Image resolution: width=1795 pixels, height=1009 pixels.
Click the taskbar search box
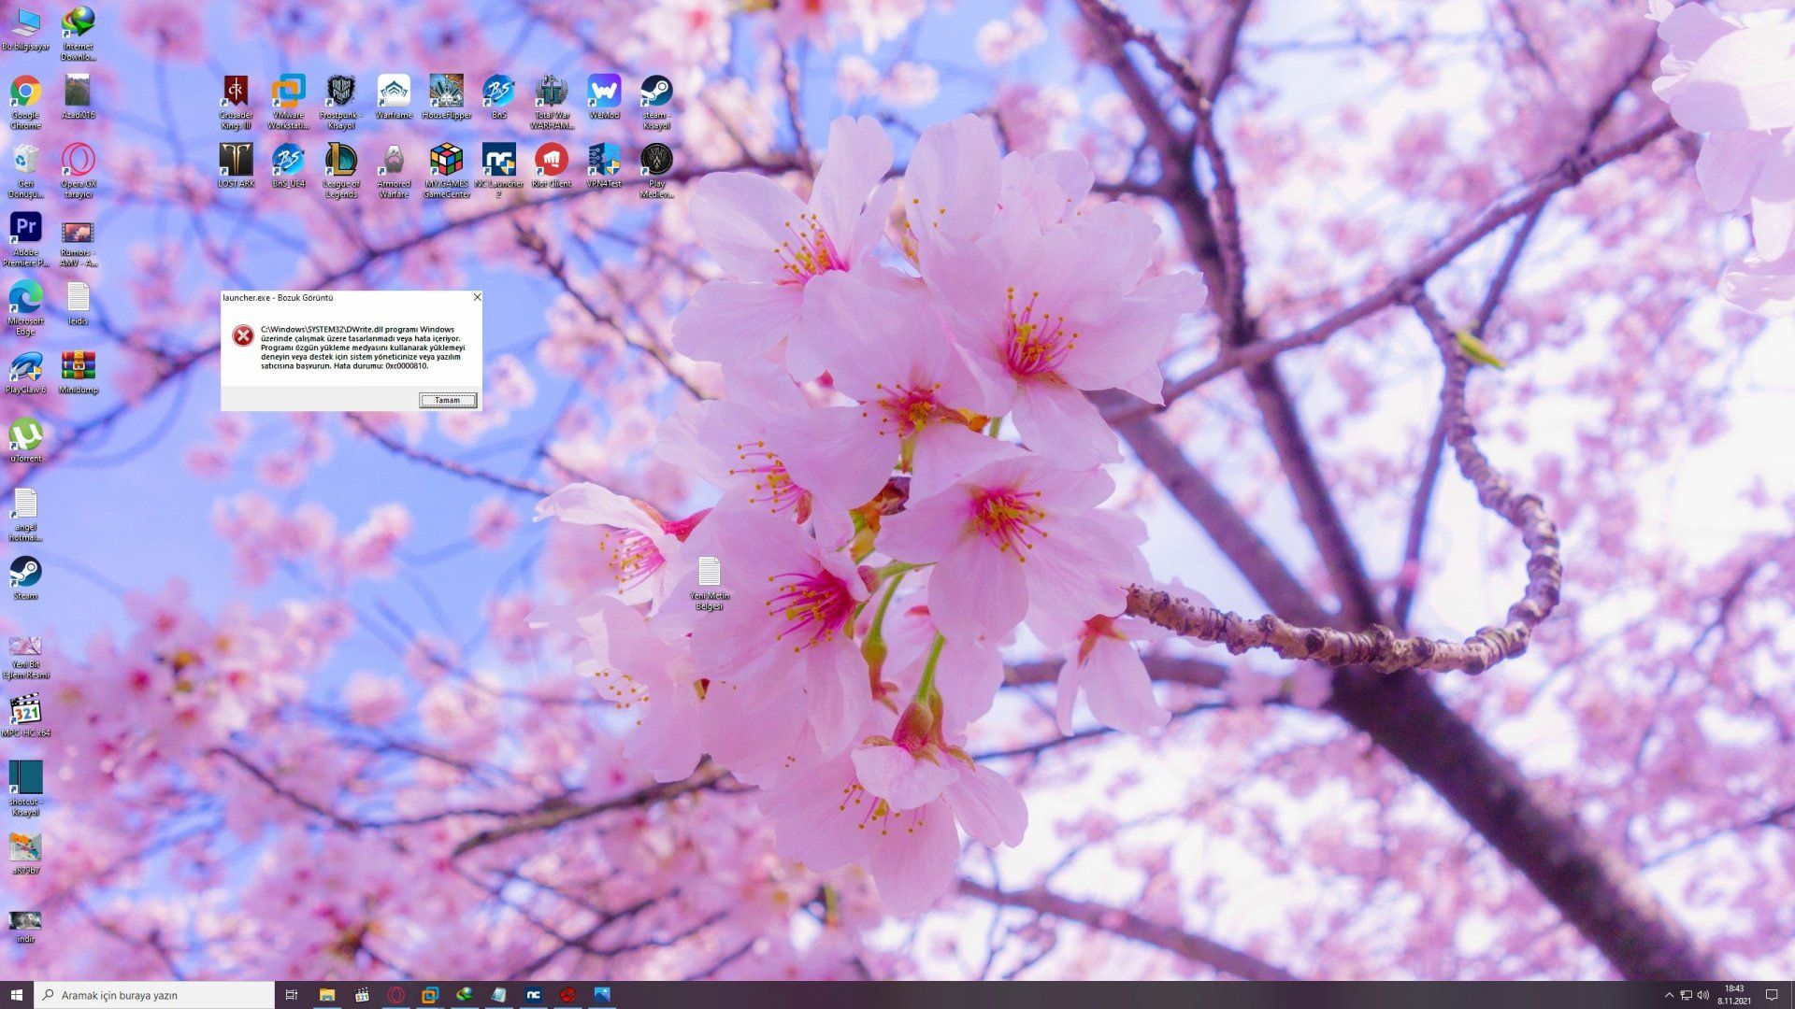(155, 995)
